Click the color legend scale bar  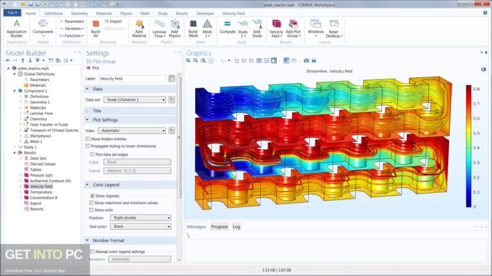(x=468, y=146)
